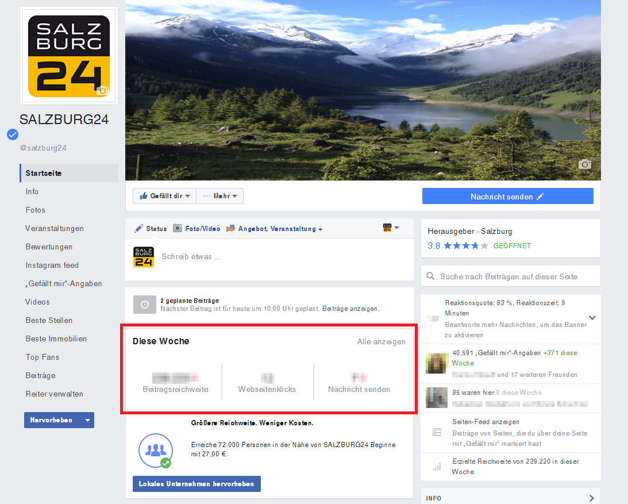Click pencil Status composer option
Image resolution: width=628 pixels, height=504 pixels.
[151, 228]
